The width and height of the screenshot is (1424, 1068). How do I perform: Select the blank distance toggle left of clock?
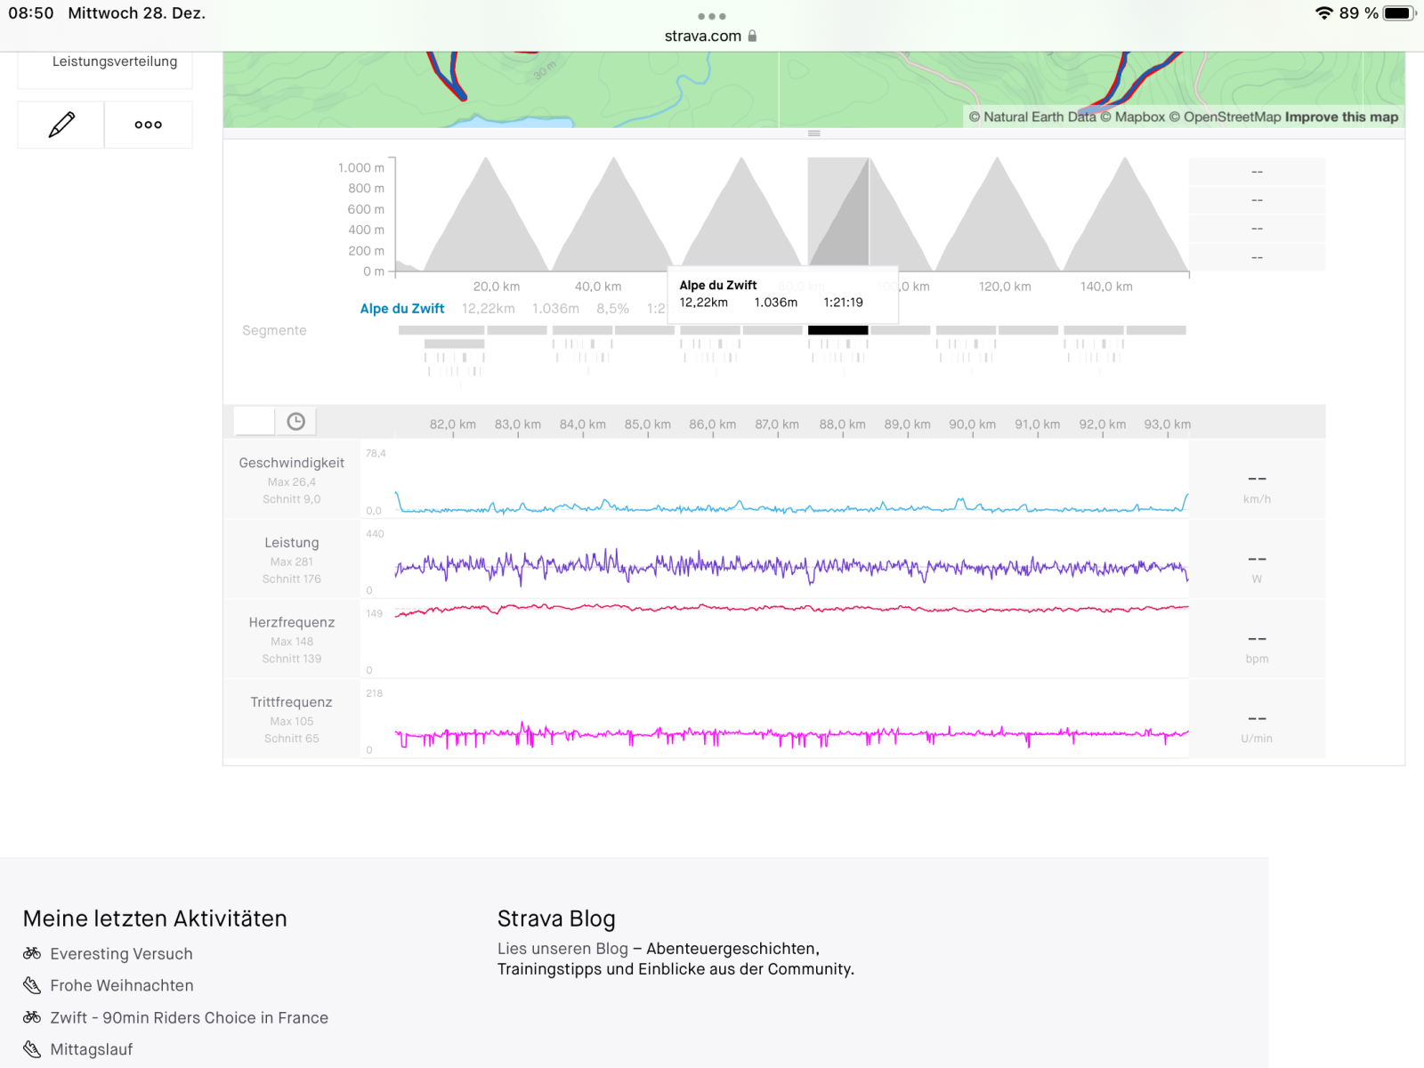click(x=255, y=422)
